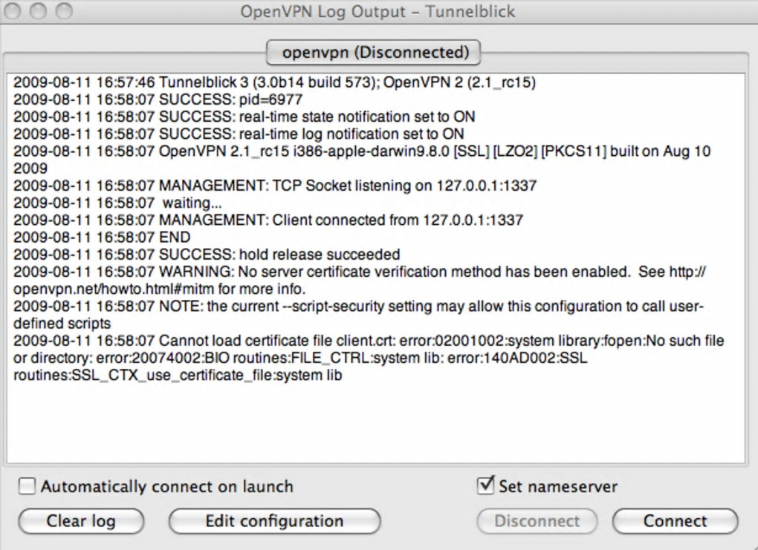The width and height of the screenshot is (758, 550).
Task: Zoom the OpenVPN Log Output window
Action: [x=64, y=10]
